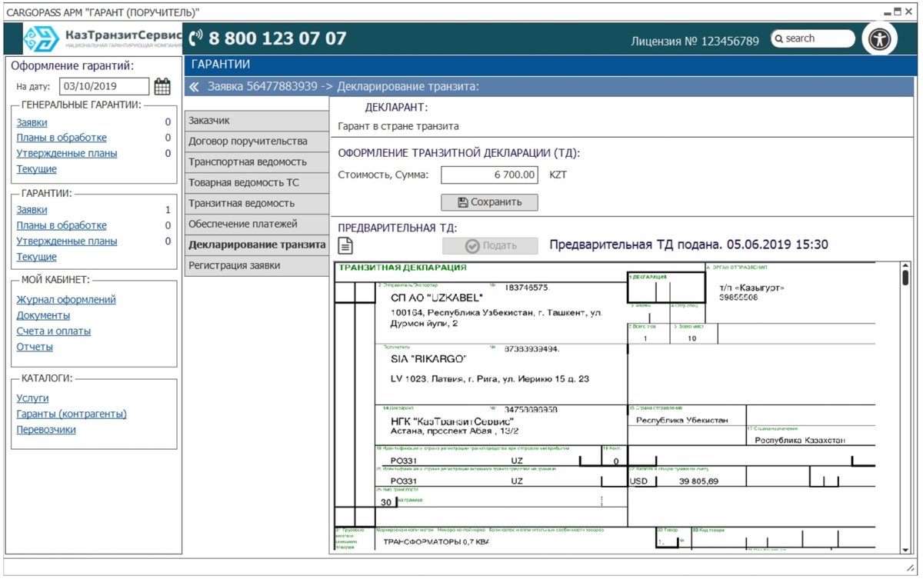Click the status text Предварительная ТД подана

(x=688, y=245)
